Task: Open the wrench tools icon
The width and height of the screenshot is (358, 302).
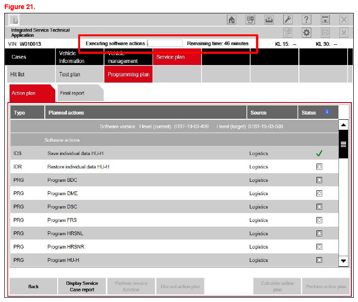Action: click(x=288, y=20)
